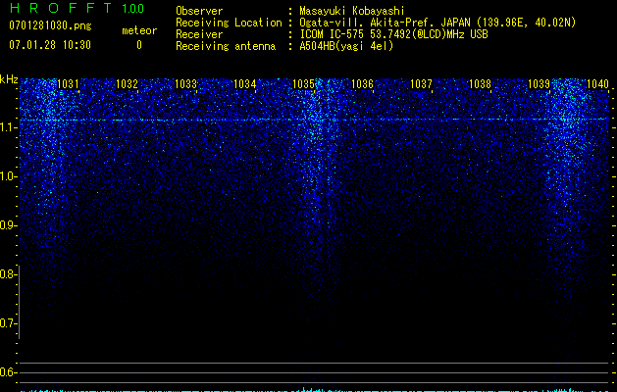
Task: Click the 0.7 kHz frequency axis label
Action: pos(8,323)
